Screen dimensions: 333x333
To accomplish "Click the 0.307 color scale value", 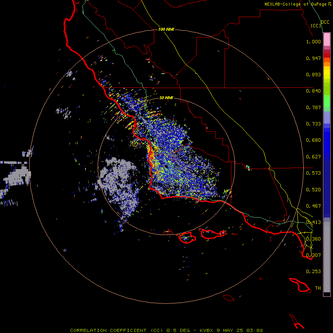I will (x=313, y=255).
